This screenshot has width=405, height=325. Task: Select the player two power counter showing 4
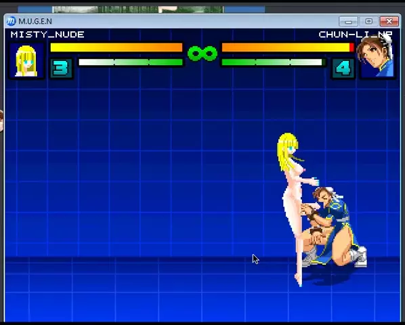343,68
